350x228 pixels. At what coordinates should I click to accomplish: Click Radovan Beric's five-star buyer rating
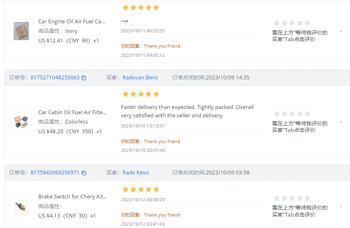(x=141, y=94)
